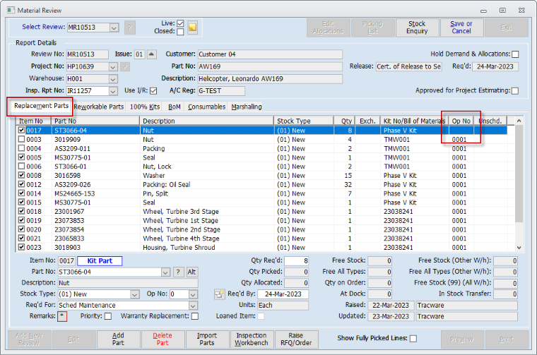This screenshot has width=537, height=355.
Task: Expand the Req'd For dropdown
Action: click(x=193, y=306)
